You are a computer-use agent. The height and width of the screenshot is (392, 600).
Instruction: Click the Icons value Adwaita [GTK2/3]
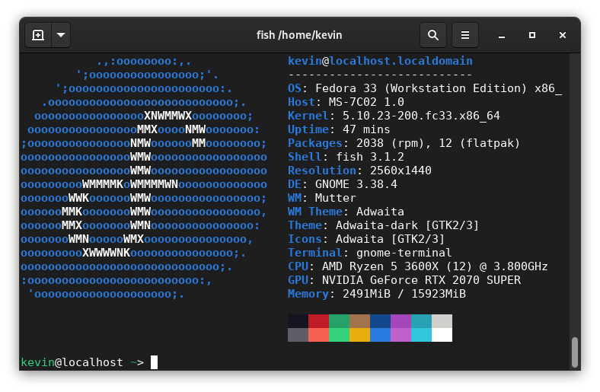click(390, 239)
